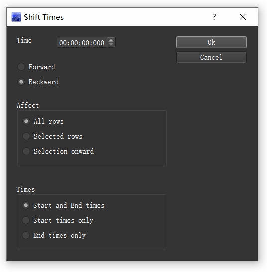Open the help question mark button
Image resolution: width=267 pixels, height=272 pixels.
pos(214,17)
